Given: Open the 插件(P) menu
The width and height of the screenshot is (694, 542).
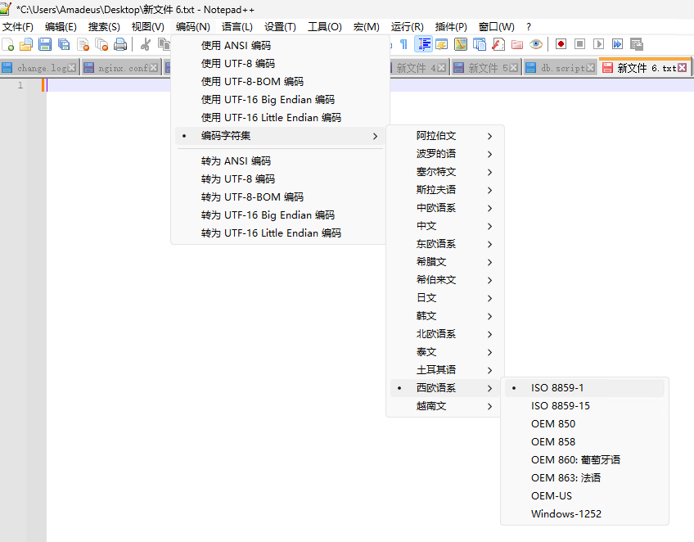Looking at the screenshot, I should pos(450,26).
